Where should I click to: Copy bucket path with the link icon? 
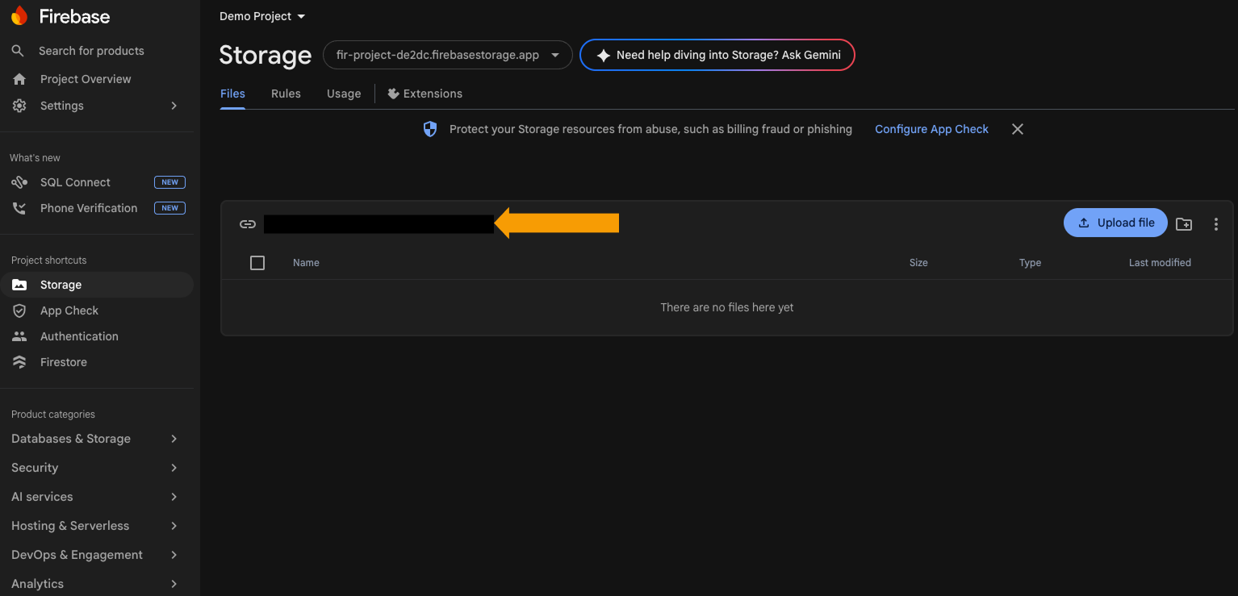(248, 224)
